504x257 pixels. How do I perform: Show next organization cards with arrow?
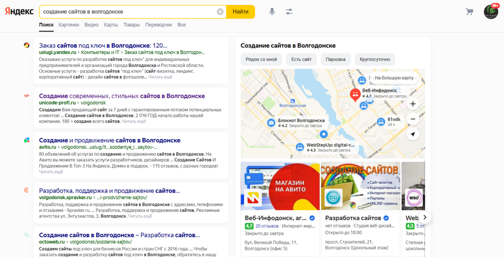[425, 218]
